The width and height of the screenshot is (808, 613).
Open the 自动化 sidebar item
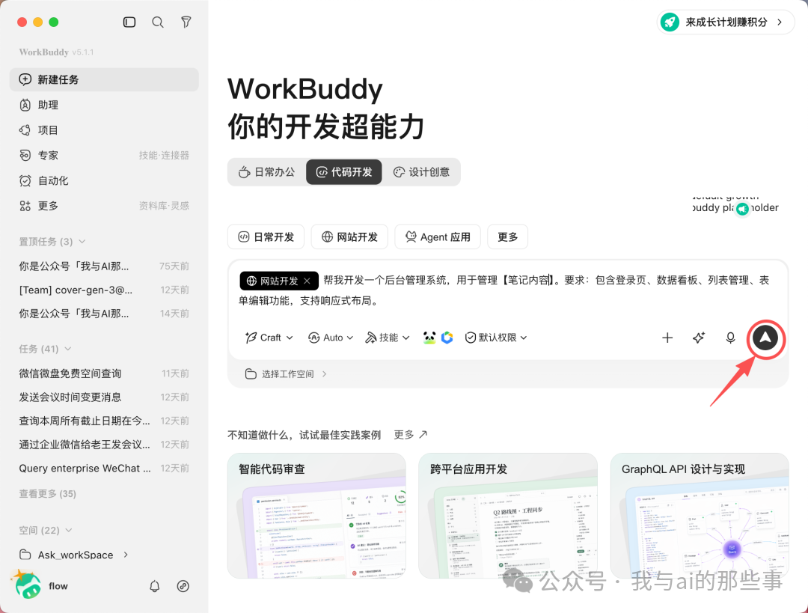point(104,181)
